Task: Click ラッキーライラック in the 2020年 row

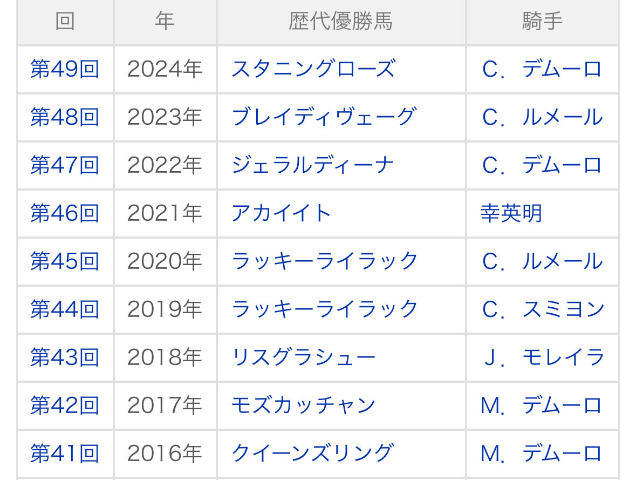Action: coord(325,261)
